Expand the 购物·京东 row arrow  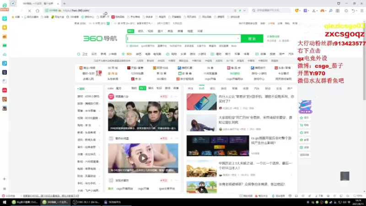click(x=99, y=125)
